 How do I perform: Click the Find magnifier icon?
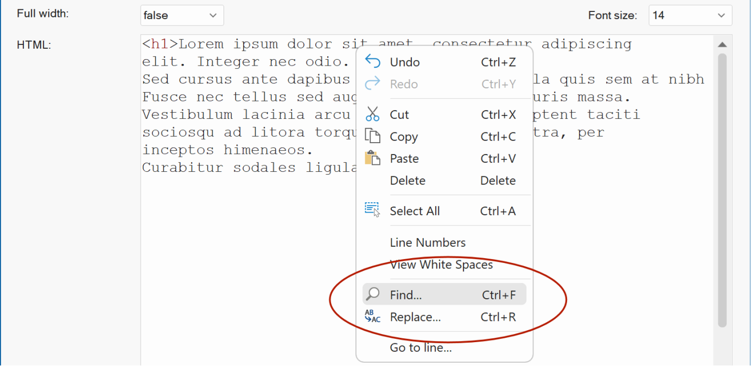[x=373, y=294]
